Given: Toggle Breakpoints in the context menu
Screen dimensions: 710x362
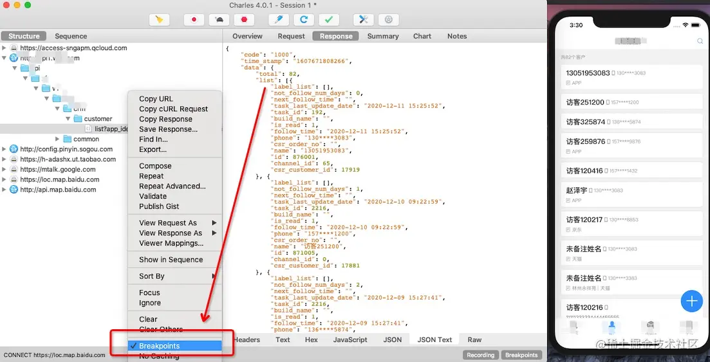Looking at the screenshot, I should coord(175,346).
